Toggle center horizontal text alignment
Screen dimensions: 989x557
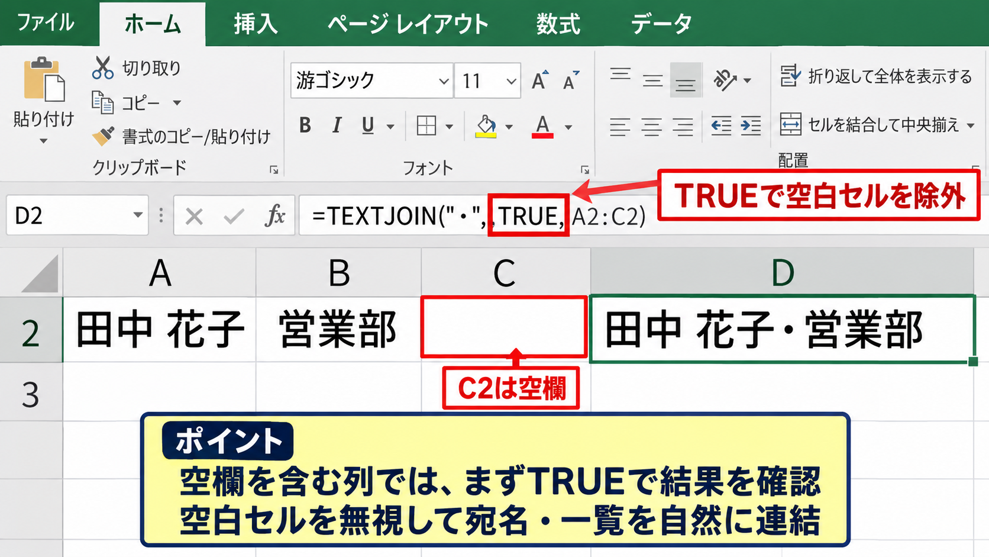(x=652, y=126)
